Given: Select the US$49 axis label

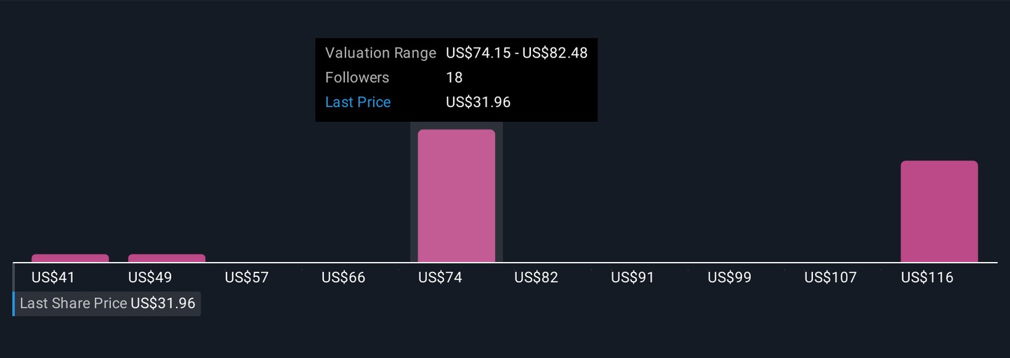Looking at the screenshot, I should tap(150, 277).
